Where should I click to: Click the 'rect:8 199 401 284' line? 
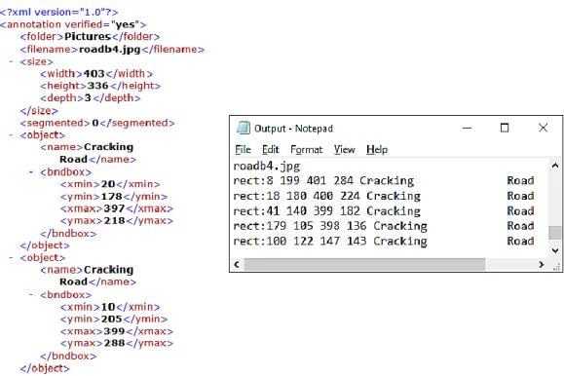tap(384, 181)
